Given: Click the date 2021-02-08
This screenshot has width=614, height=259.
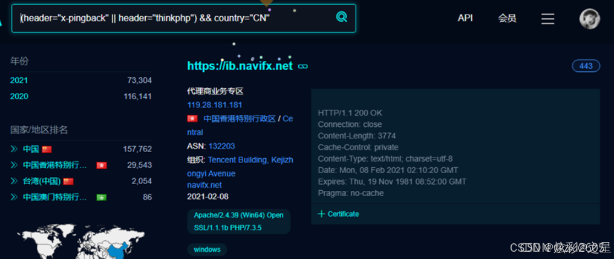Looking at the screenshot, I should (x=207, y=196).
